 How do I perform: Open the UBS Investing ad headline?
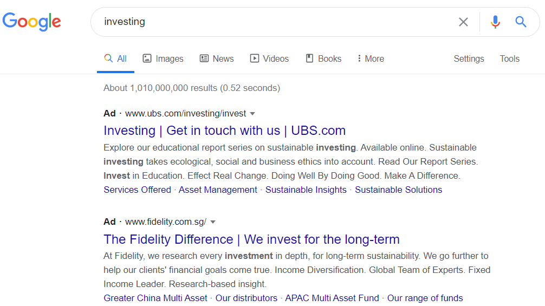click(224, 131)
